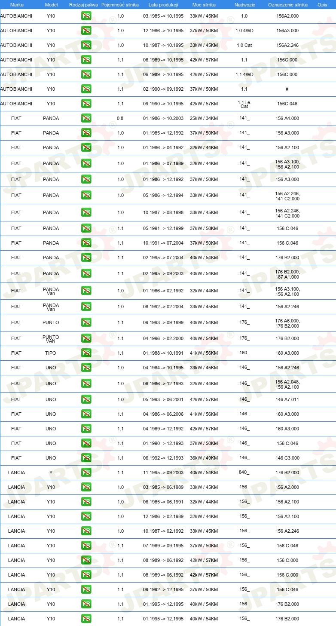Image resolution: width=336 pixels, height=626 pixels.
Task: Click the fuel icon in the Lancia Y 840_ row
Action: 86,473
